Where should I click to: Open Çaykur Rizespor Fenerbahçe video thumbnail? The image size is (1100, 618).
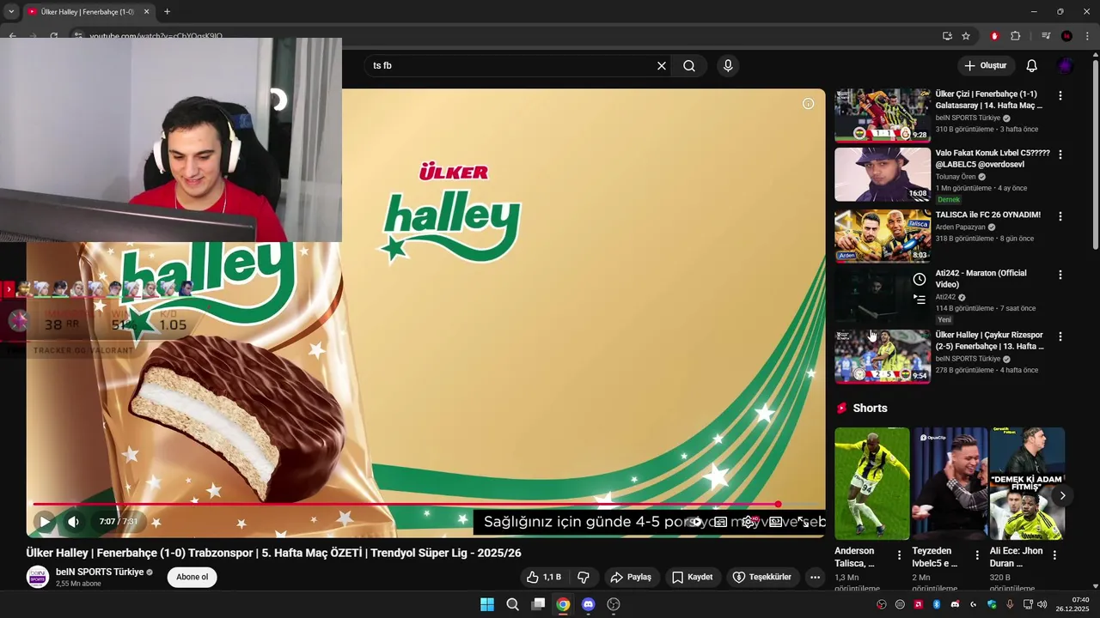883,356
